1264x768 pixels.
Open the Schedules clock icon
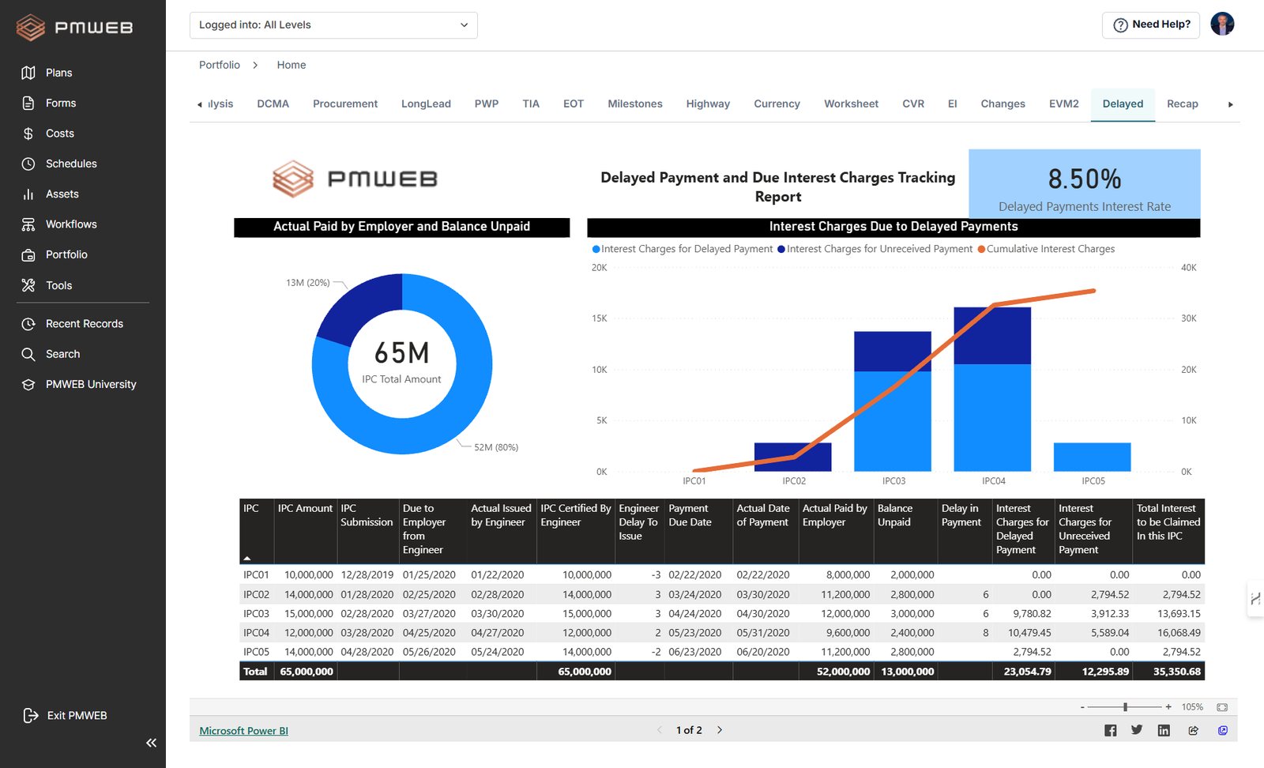click(28, 164)
